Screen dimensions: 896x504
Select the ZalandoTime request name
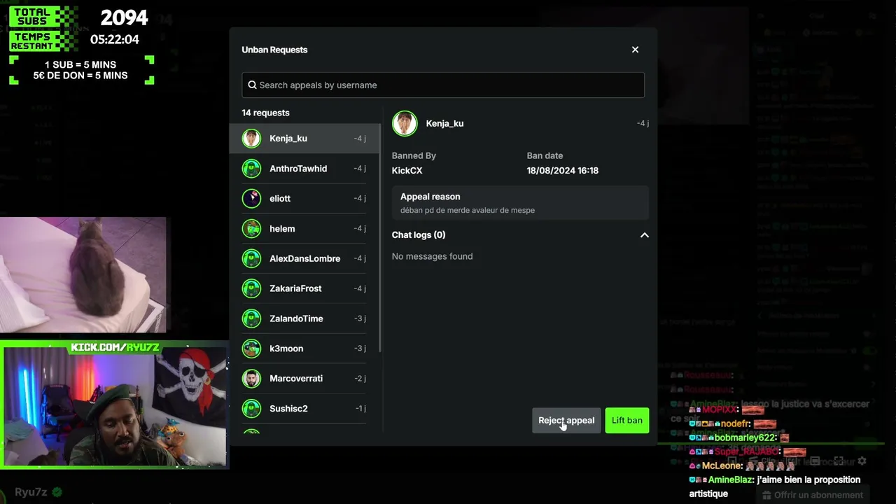point(296,318)
